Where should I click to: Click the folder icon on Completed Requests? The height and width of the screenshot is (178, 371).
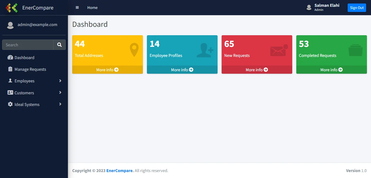pyautogui.click(x=356, y=50)
